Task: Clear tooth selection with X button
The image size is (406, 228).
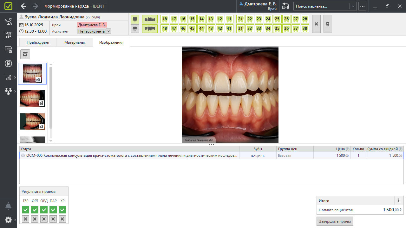Action: pos(316,24)
